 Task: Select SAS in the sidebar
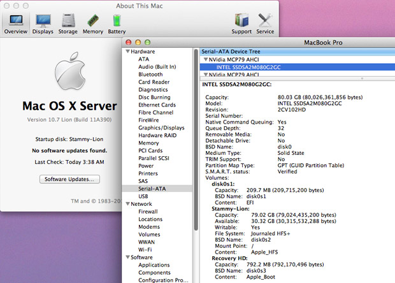[x=143, y=181]
